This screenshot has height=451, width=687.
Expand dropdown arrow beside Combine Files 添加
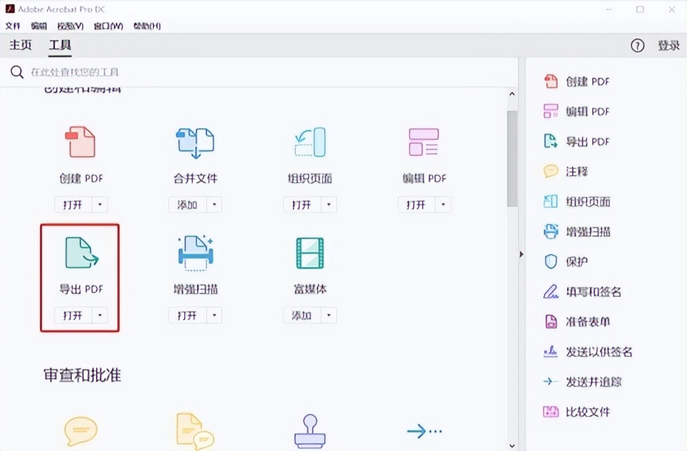pos(215,205)
